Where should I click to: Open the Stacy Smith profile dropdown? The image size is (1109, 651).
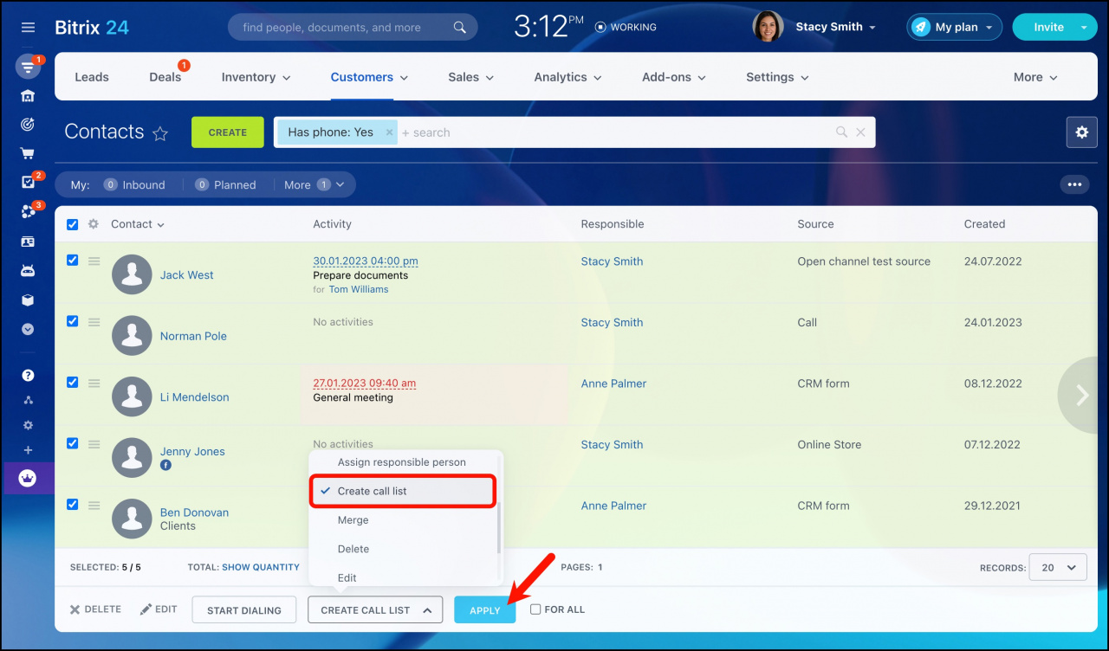click(x=835, y=27)
